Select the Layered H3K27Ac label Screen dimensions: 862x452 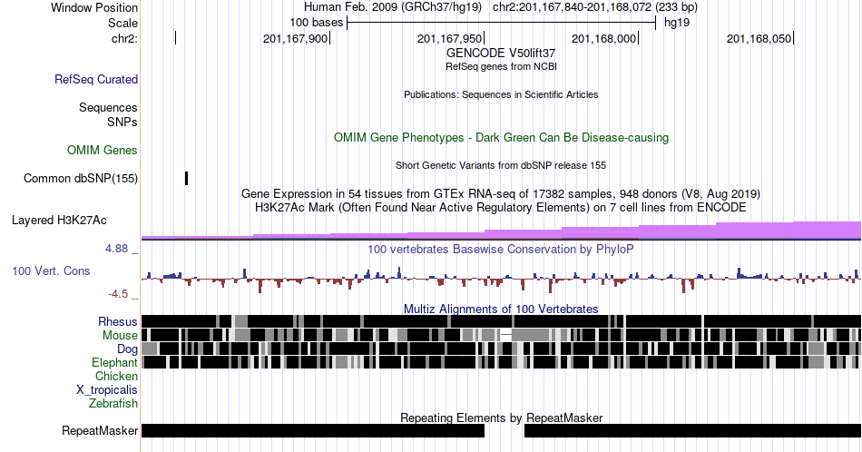pos(59,220)
